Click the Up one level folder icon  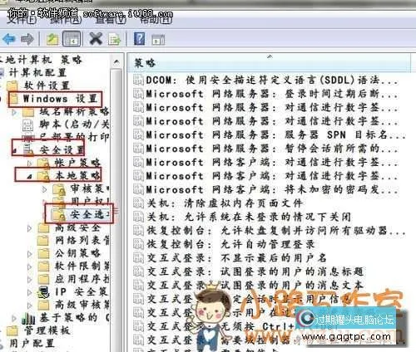(x=52, y=39)
